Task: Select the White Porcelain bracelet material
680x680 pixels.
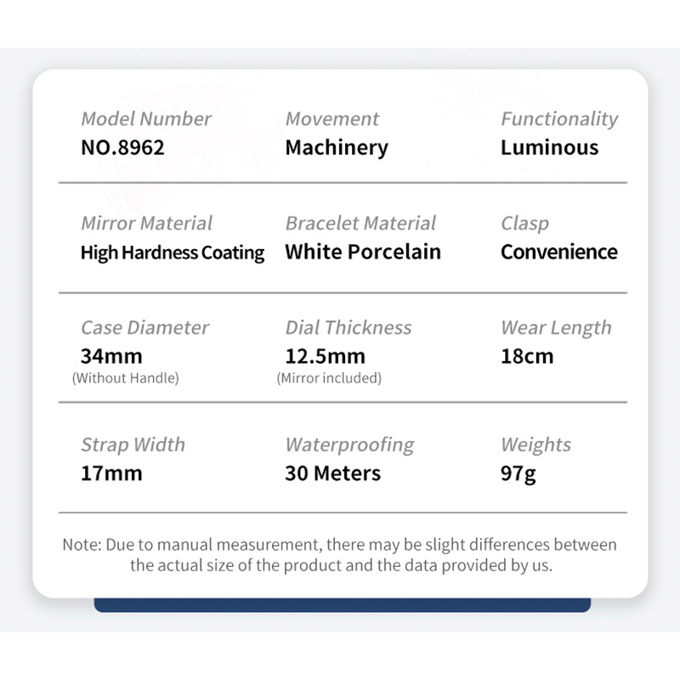Action: coord(363,252)
